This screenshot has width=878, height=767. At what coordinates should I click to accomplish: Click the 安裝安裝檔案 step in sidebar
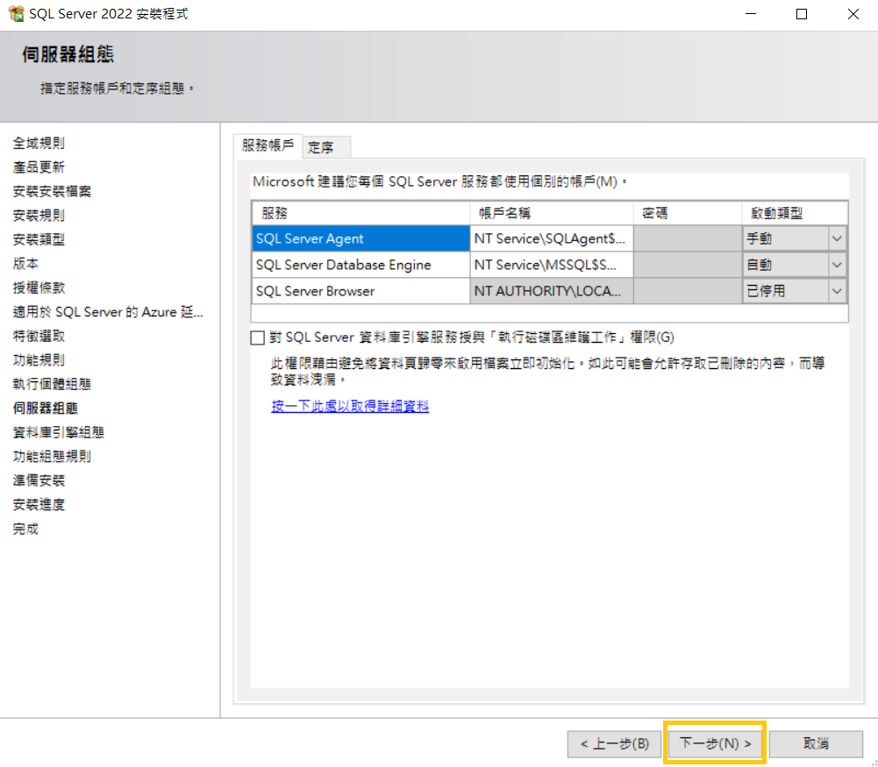52,191
